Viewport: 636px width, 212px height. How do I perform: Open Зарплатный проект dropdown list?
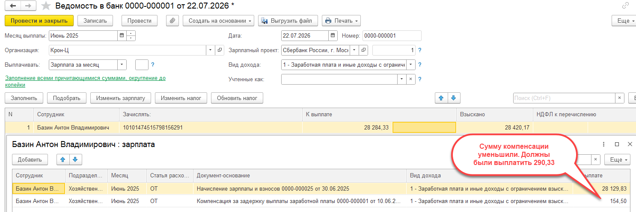[354, 50]
